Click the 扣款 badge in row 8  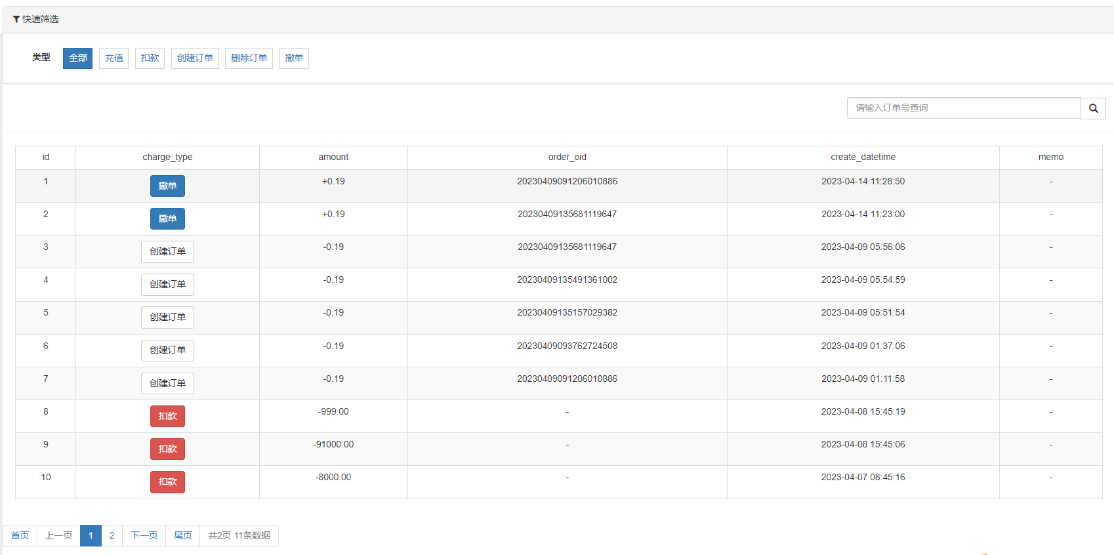[167, 417]
